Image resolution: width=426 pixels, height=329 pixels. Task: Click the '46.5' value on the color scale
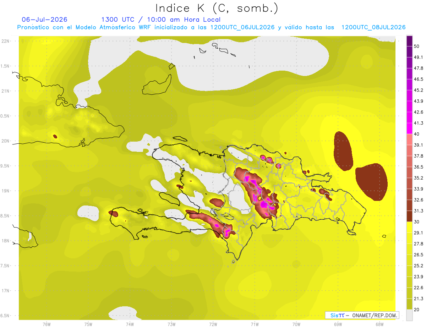[x=419, y=79]
